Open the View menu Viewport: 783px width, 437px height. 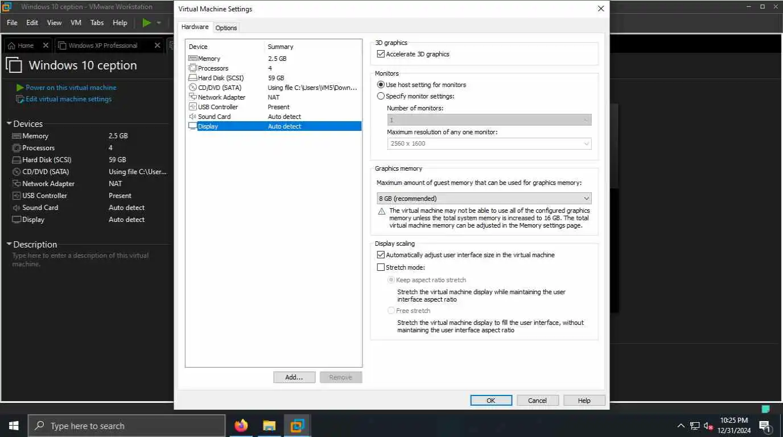[54, 23]
